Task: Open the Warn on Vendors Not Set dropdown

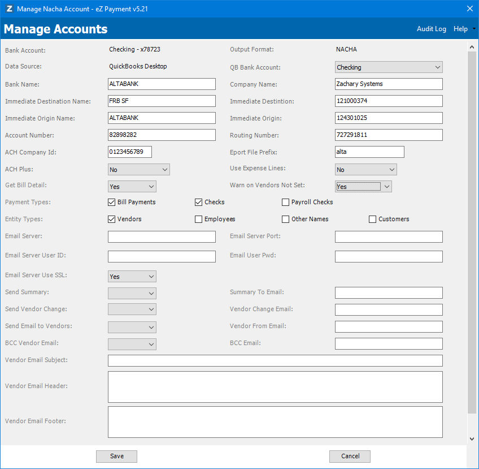Action: coord(363,187)
